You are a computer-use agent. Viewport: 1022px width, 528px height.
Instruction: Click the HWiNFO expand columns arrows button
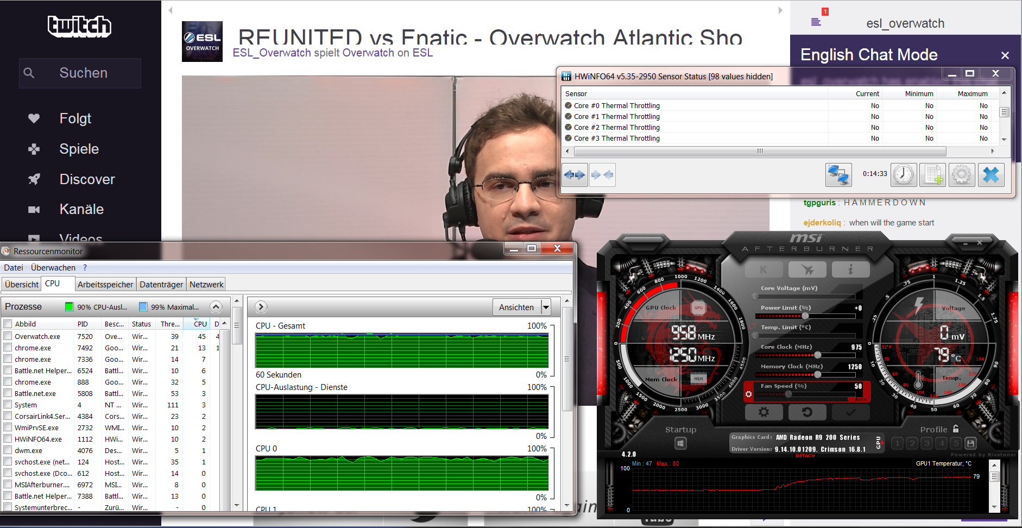575,175
